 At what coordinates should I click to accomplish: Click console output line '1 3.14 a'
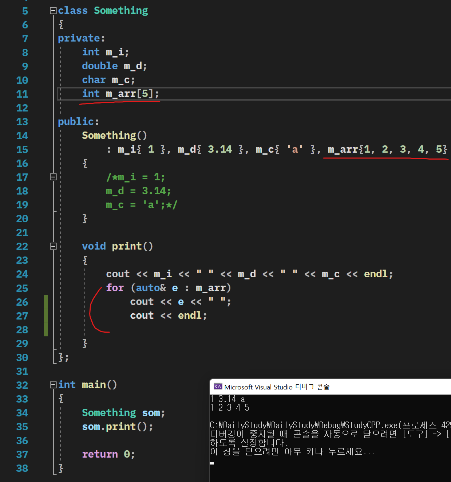[x=228, y=399]
